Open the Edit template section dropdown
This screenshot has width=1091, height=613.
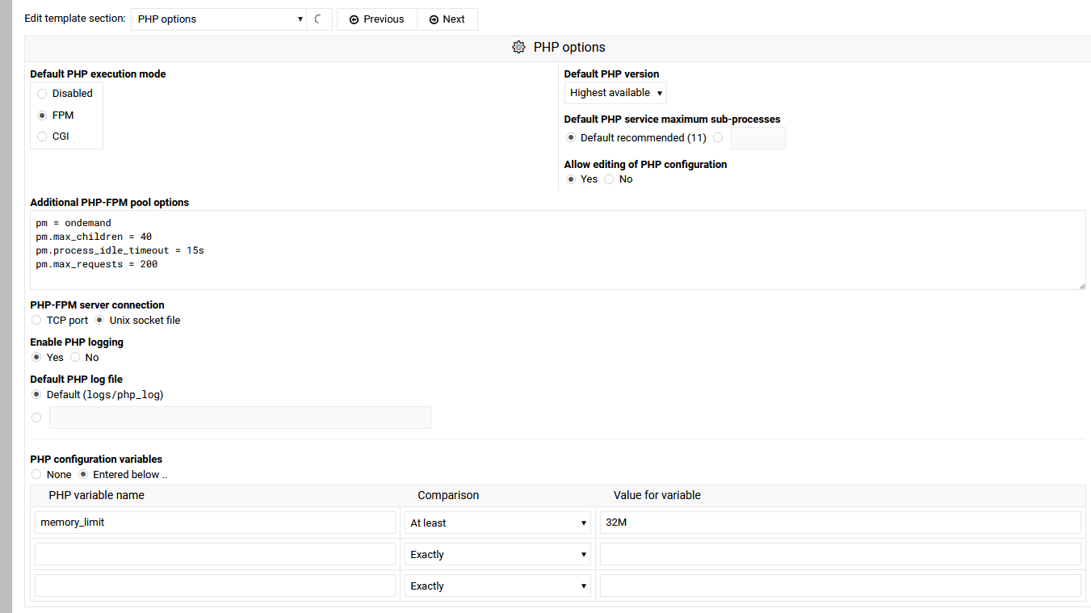click(x=218, y=19)
